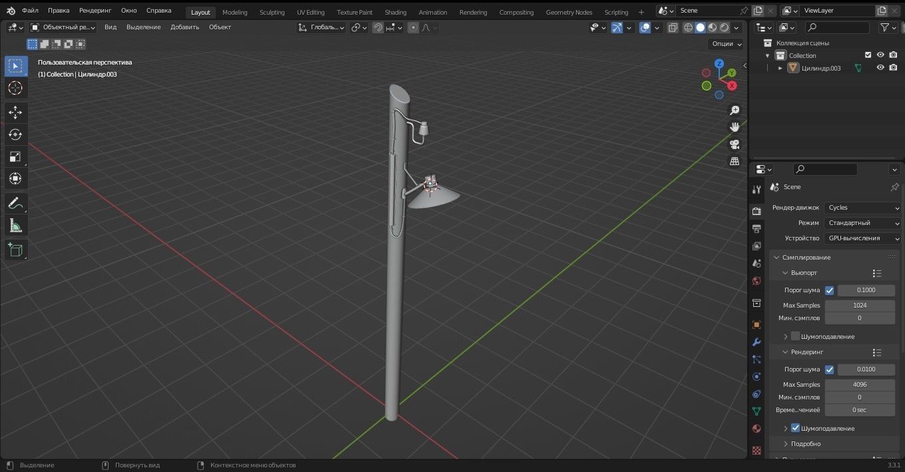Open the Добавить menu
The image size is (905, 472).
(184, 27)
